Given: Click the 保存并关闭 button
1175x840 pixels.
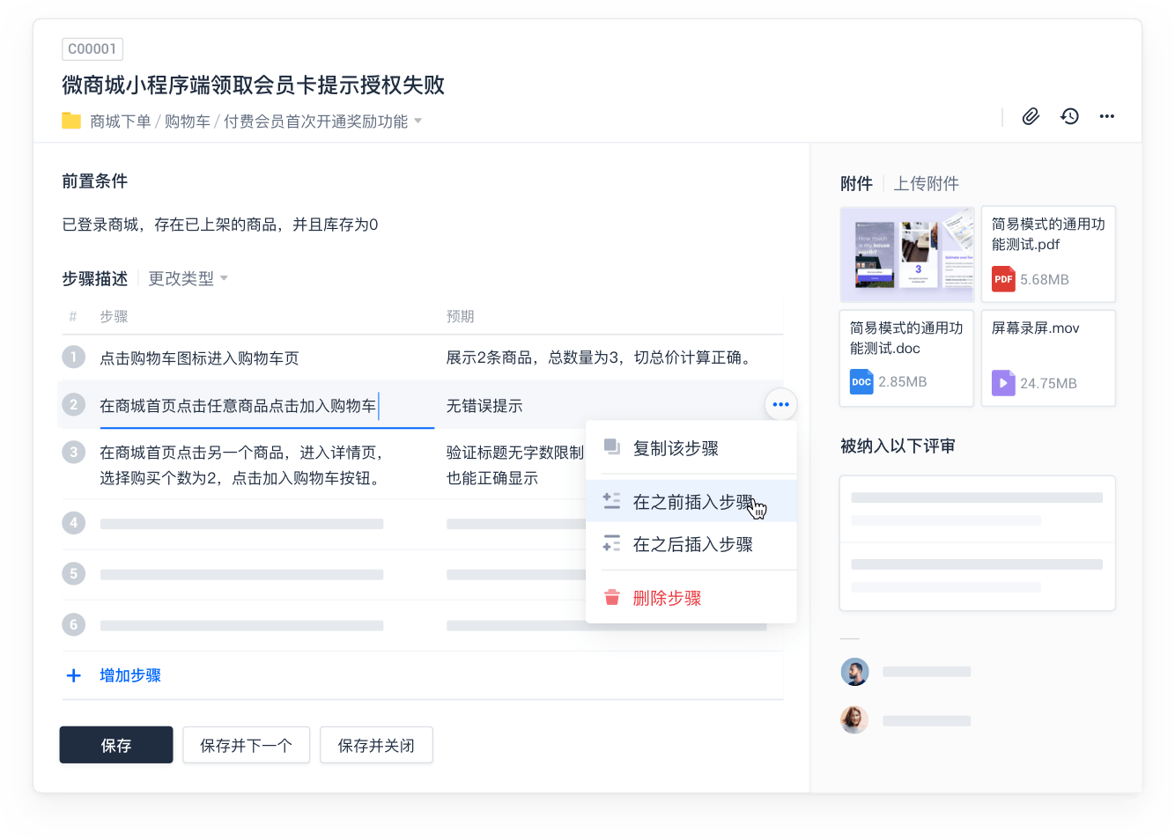Looking at the screenshot, I should click(x=376, y=745).
